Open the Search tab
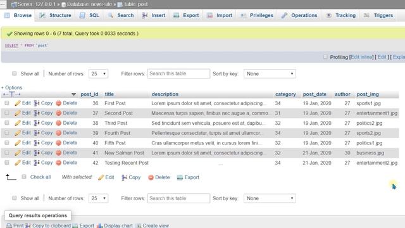The width and height of the screenshot is (405, 228). (x=121, y=15)
